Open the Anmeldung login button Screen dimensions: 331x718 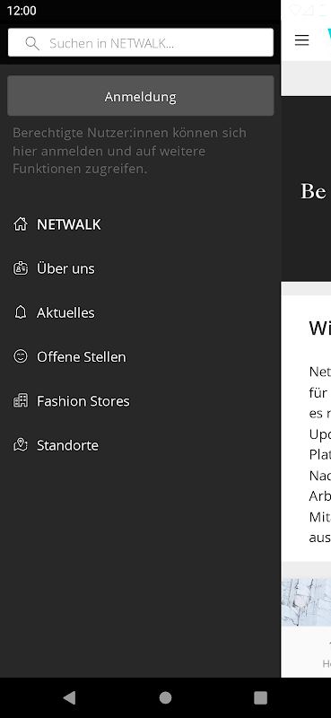[x=141, y=96]
